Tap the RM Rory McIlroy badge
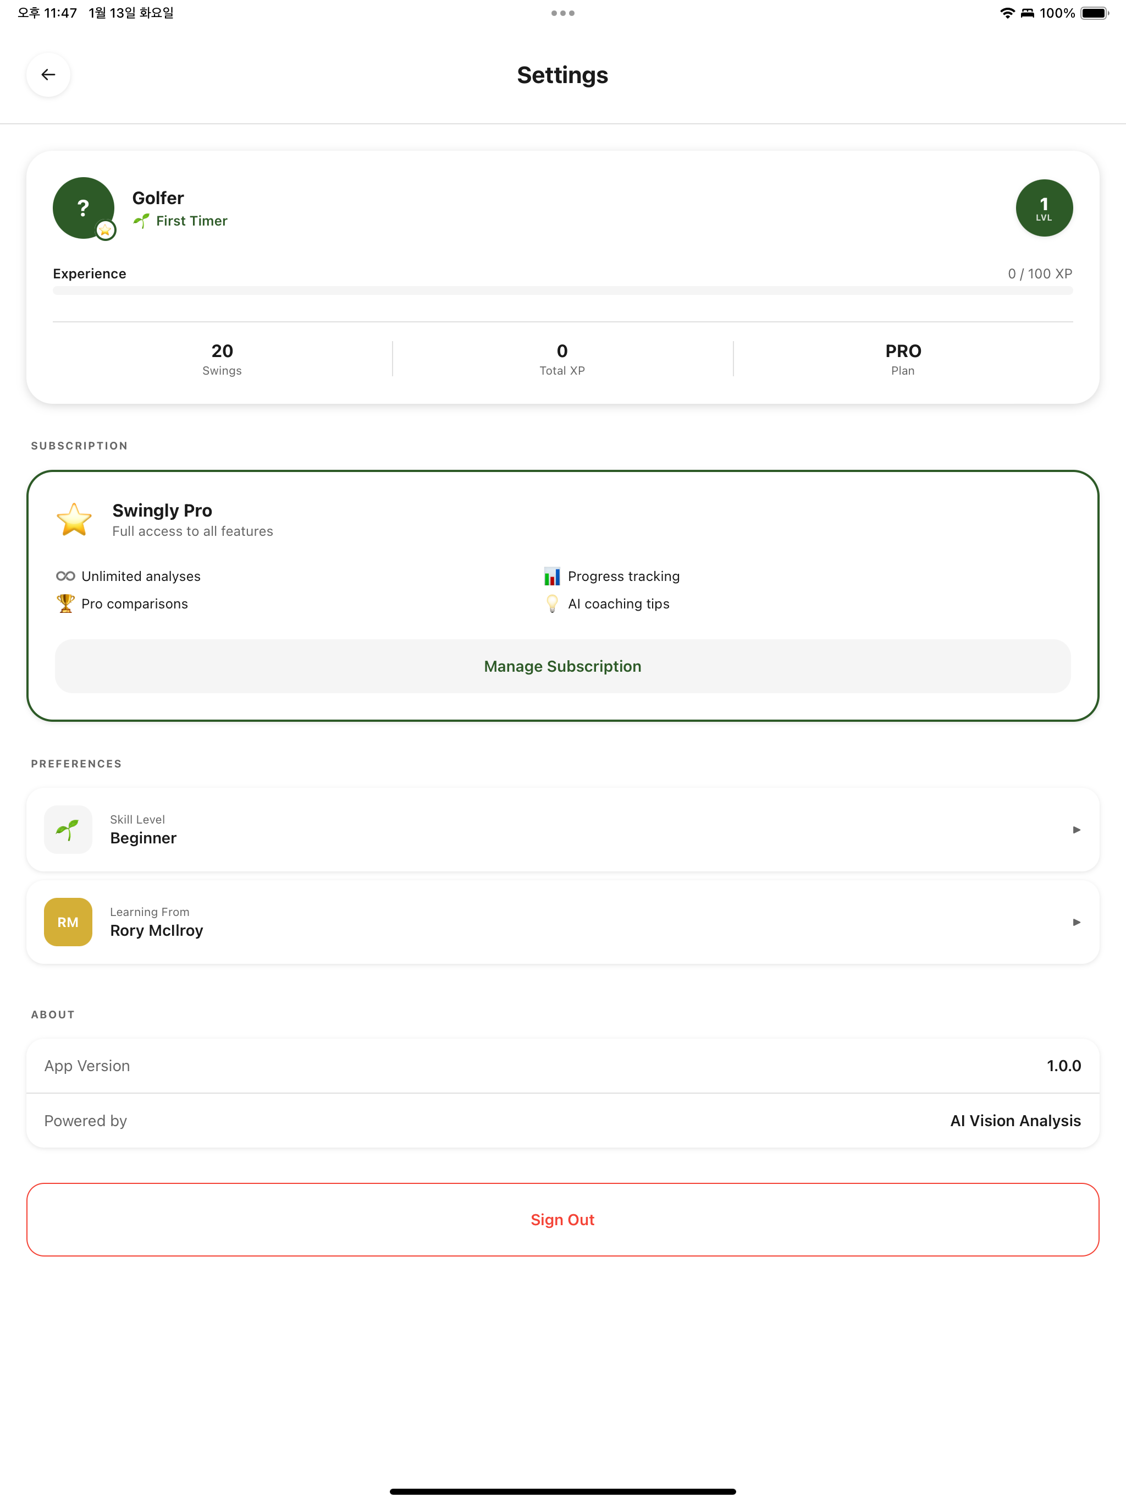Screen dimensions: 1126x1503 click(x=68, y=922)
